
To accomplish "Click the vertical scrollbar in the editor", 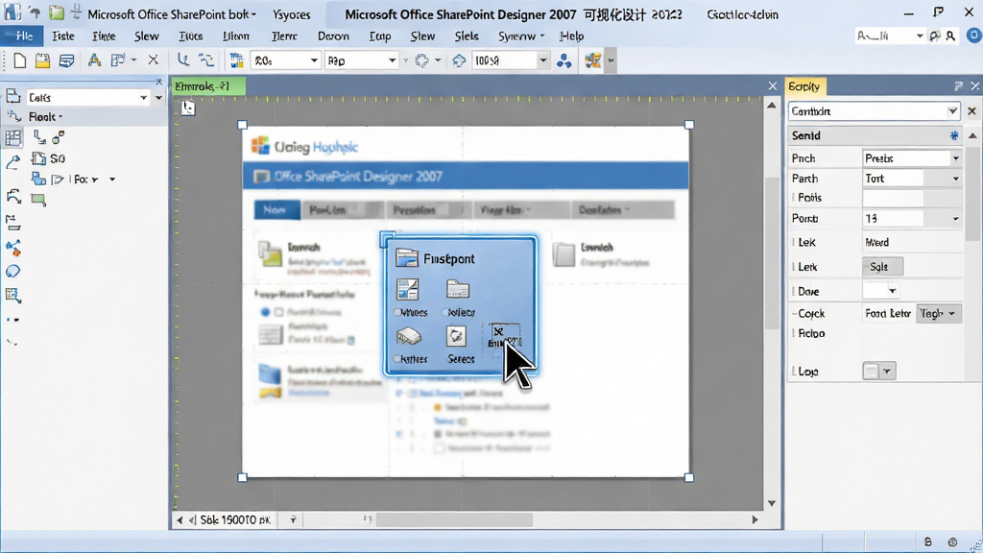I will point(771,253).
